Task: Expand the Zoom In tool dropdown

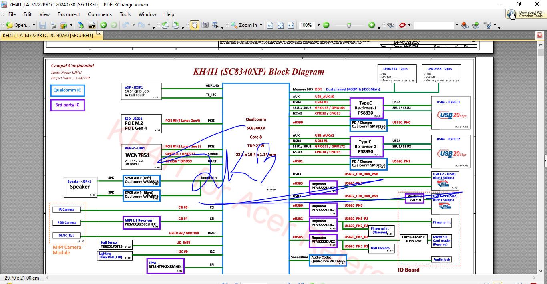Action: (x=261, y=25)
